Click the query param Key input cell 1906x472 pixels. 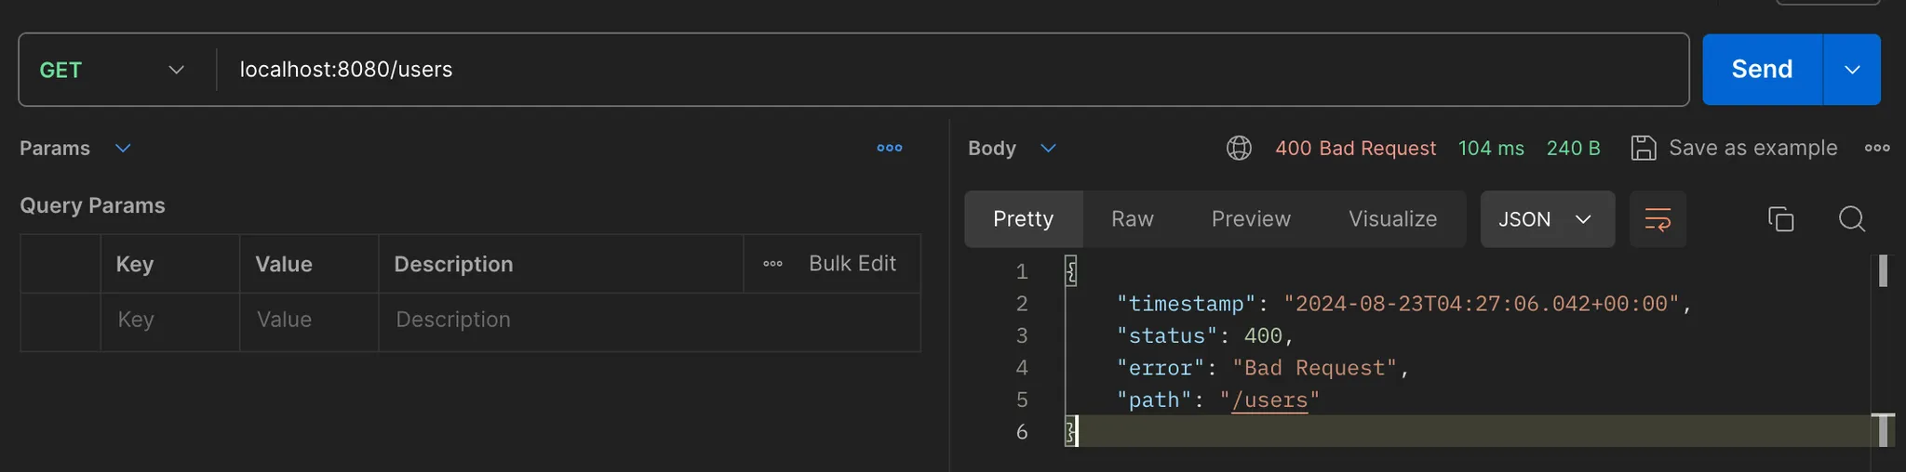[x=169, y=320]
